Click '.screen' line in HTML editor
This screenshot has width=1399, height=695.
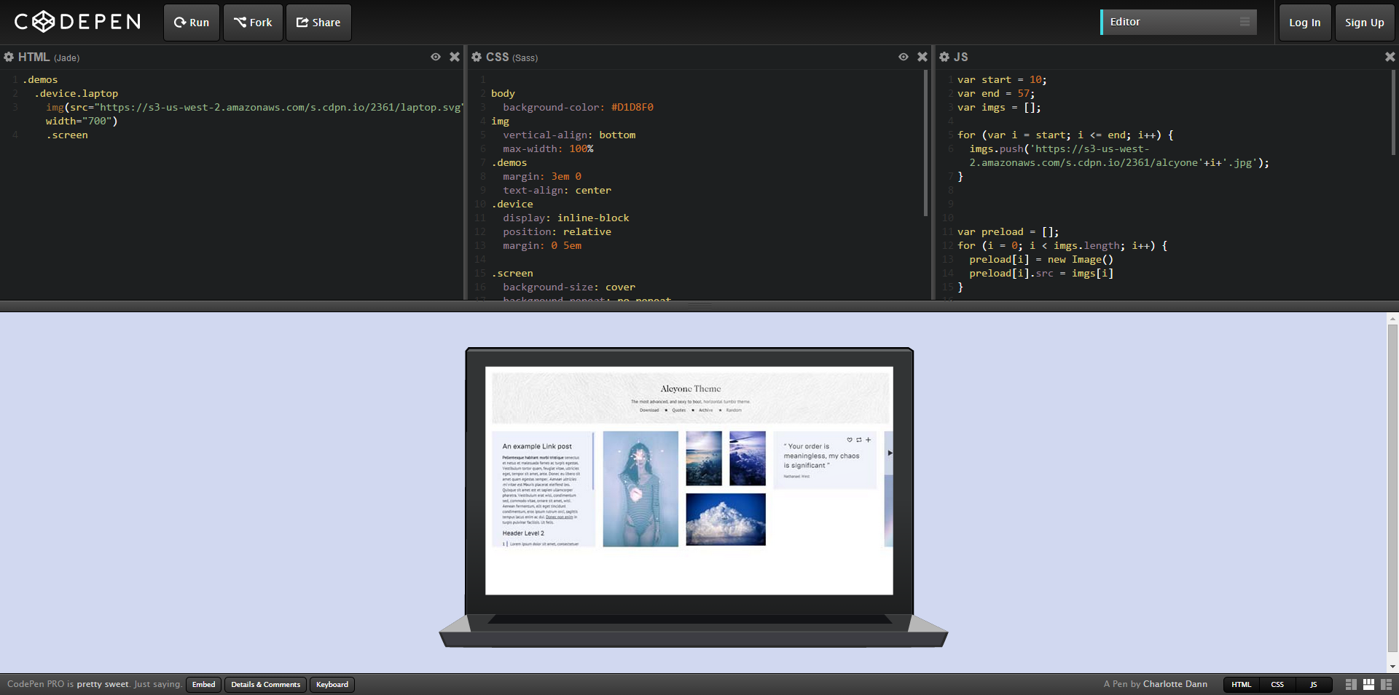[67, 135]
